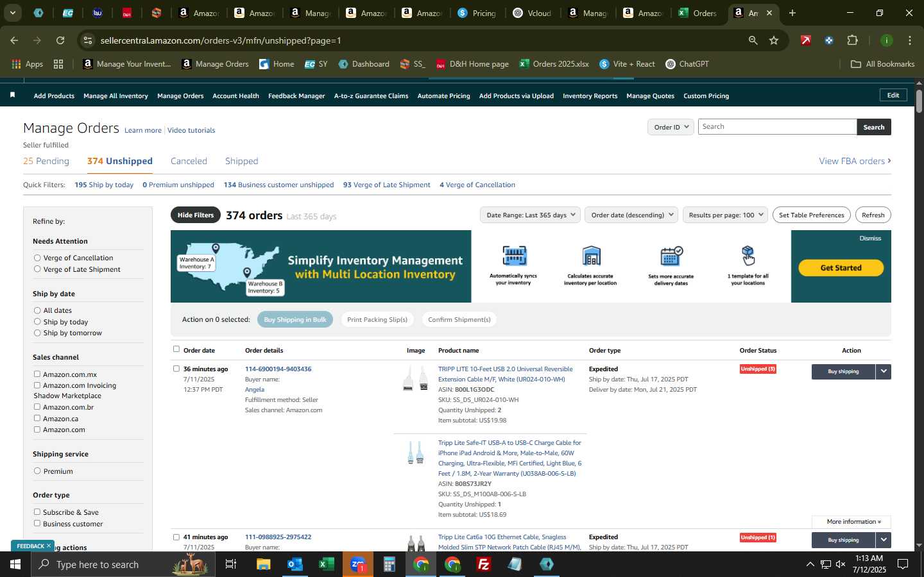Open Order date (descending) sort dropdown
Viewport: 924px width, 577px height.
[x=631, y=215]
